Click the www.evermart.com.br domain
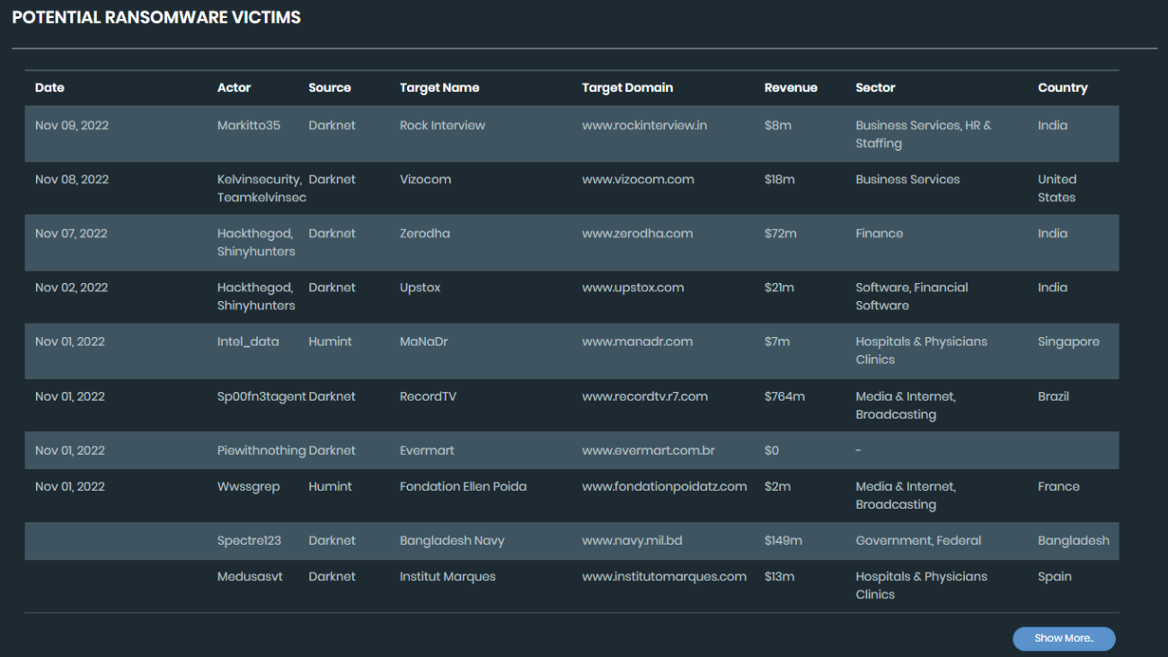 coord(648,450)
